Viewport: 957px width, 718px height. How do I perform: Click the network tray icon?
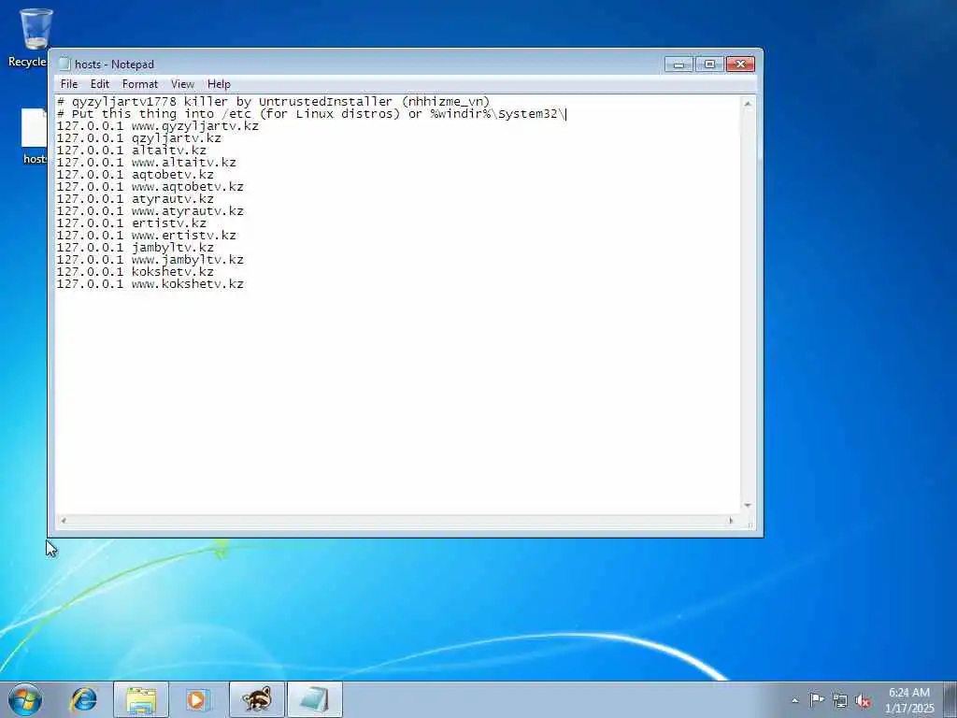point(840,700)
